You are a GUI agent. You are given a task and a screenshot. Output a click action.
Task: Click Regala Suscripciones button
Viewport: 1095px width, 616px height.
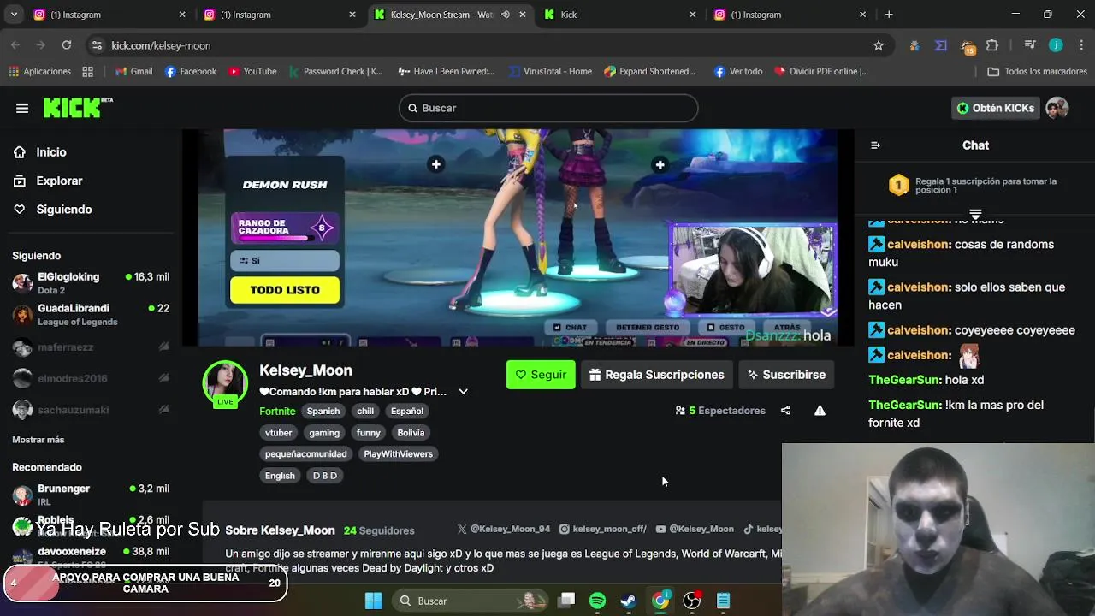coord(656,375)
